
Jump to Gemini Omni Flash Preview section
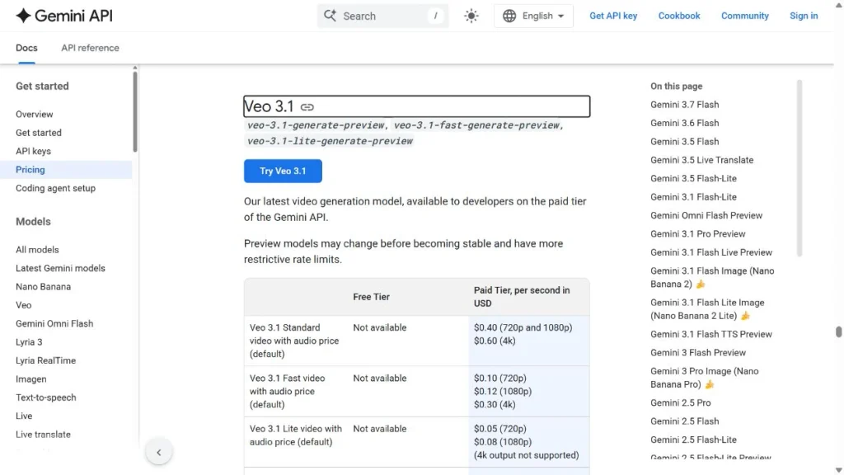coord(706,215)
